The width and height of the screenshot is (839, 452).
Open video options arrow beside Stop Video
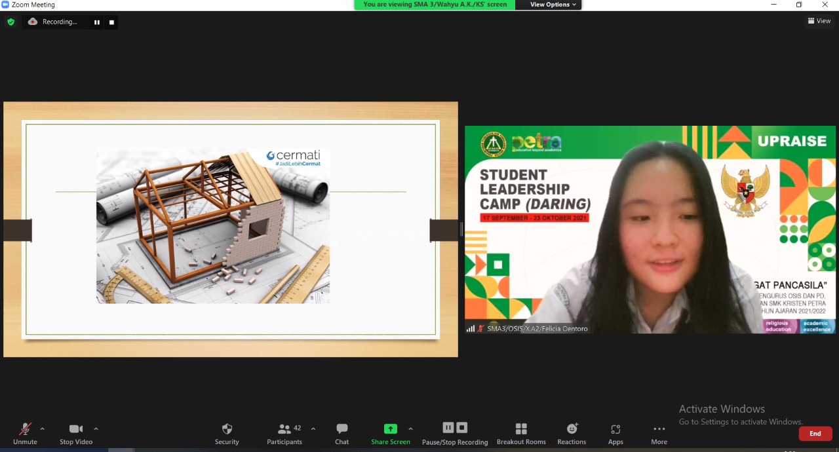pyautogui.click(x=96, y=429)
